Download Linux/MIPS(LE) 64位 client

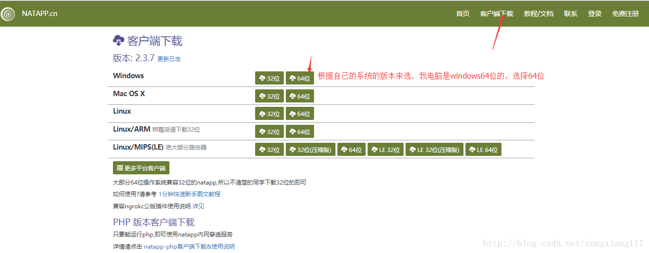click(x=351, y=150)
